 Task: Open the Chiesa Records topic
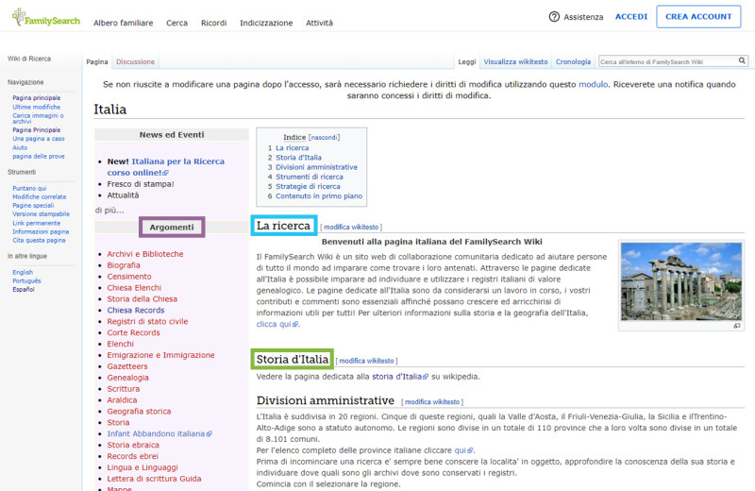point(135,311)
